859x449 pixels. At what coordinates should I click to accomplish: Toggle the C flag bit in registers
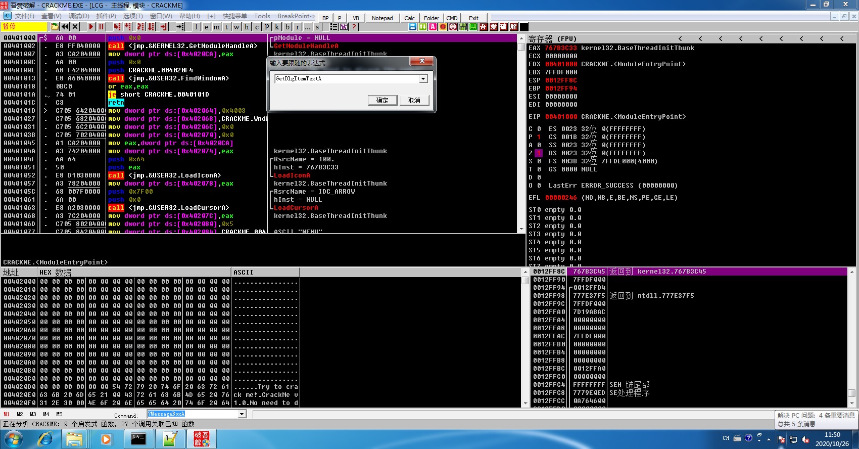[539, 129]
